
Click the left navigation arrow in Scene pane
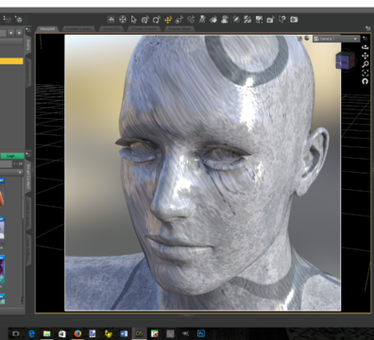pos(11,32)
